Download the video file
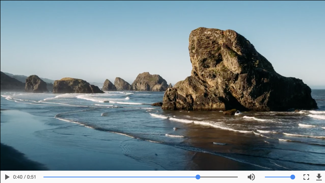The image size is (325, 183). point(319,177)
